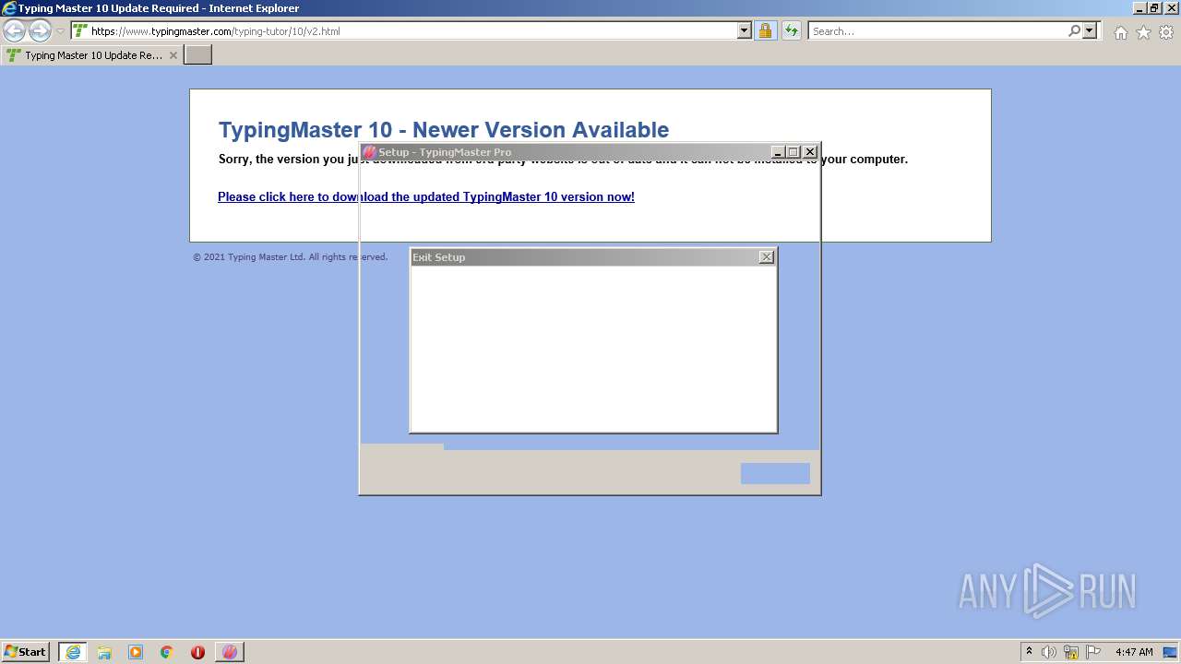1181x664 pixels.
Task: Switch to TypingMaster setup in the taskbar
Action: 230,652
